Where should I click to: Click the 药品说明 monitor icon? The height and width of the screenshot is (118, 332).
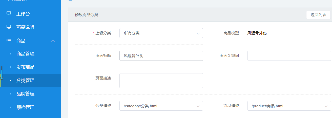coord(9,27)
